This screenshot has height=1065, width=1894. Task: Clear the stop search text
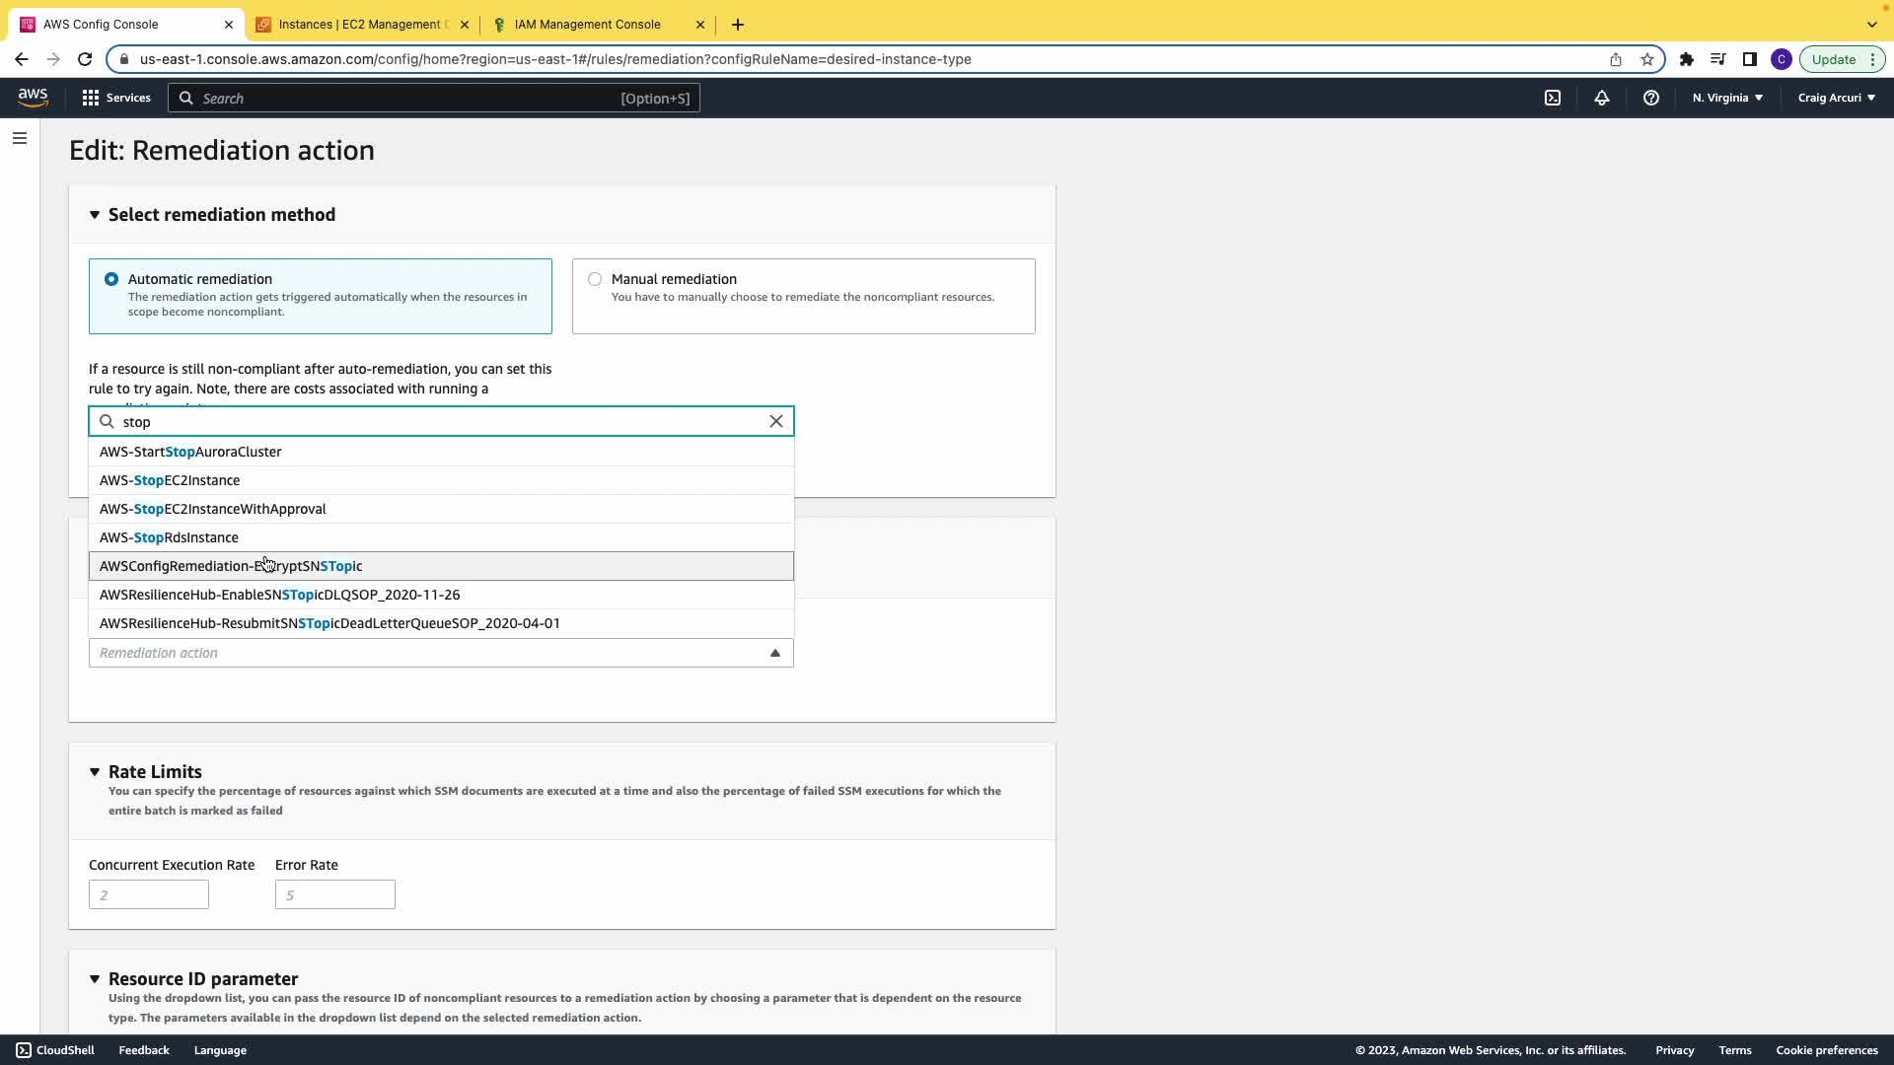pyautogui.click(x=776, y=421)
